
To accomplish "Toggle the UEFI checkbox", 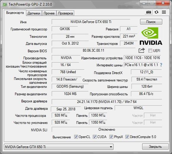I will (150, 51).
